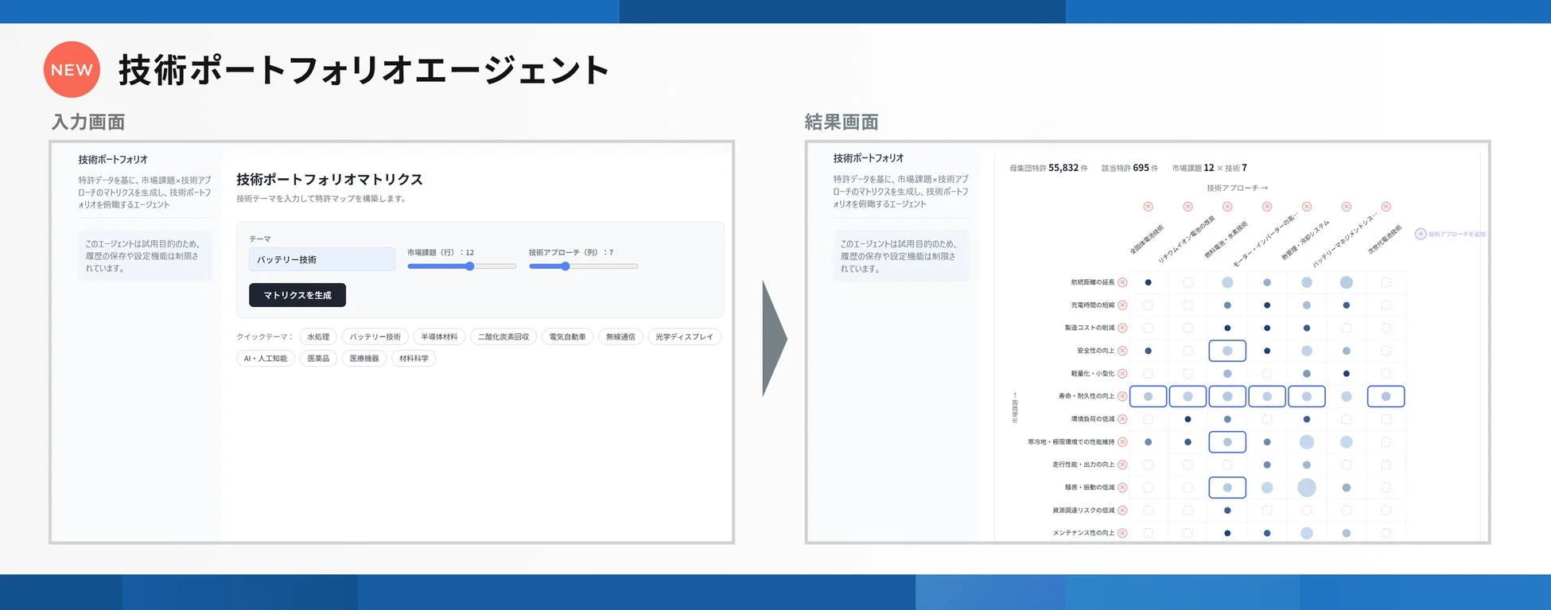This screenshot has height=610, width=1551.
Task: Click the 母集団特許 55,832 件 count
Action: point(1048,168)
